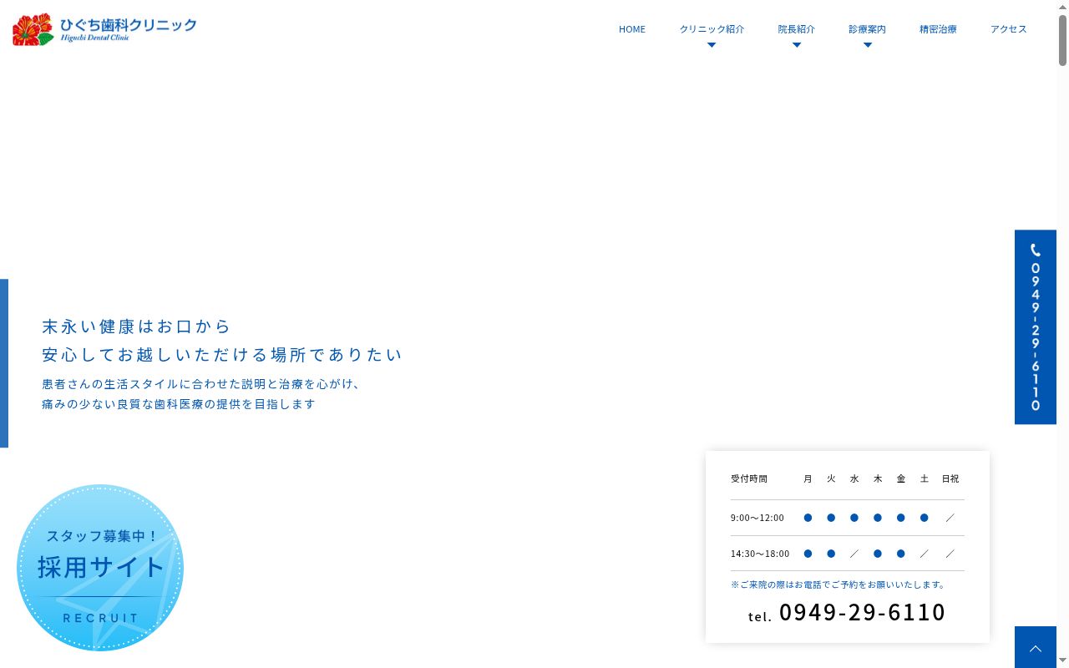This screenshot has height=668, width=1069.
Task: Click the page vertical scrollbar thumb
Action: point(1062,40)
